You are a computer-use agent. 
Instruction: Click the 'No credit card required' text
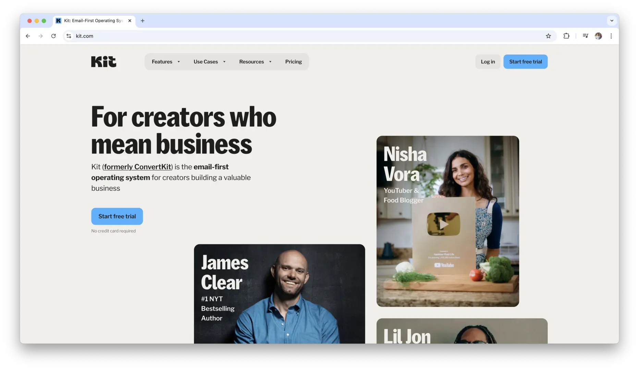(x=113, y=231)
